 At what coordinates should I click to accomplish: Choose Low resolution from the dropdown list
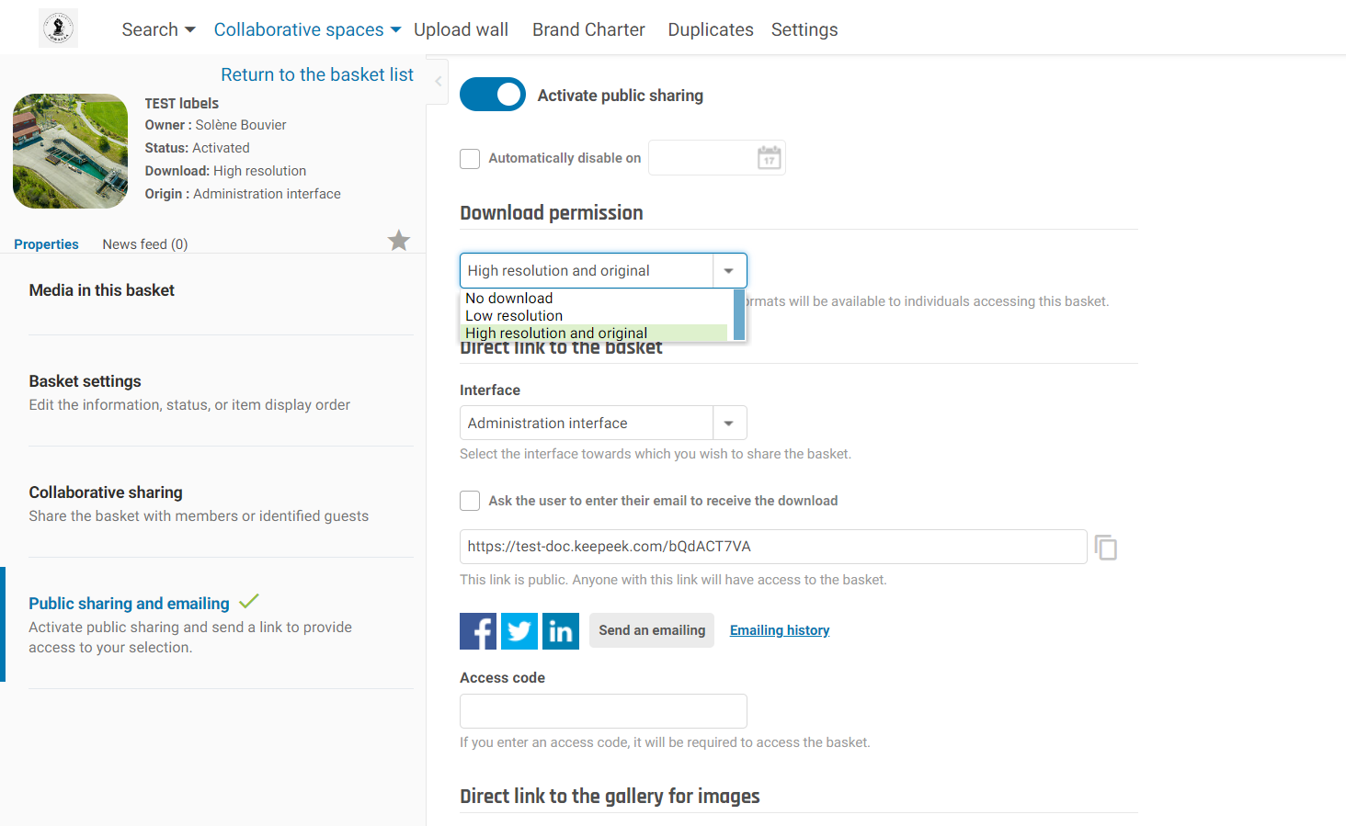click(514, 316)
